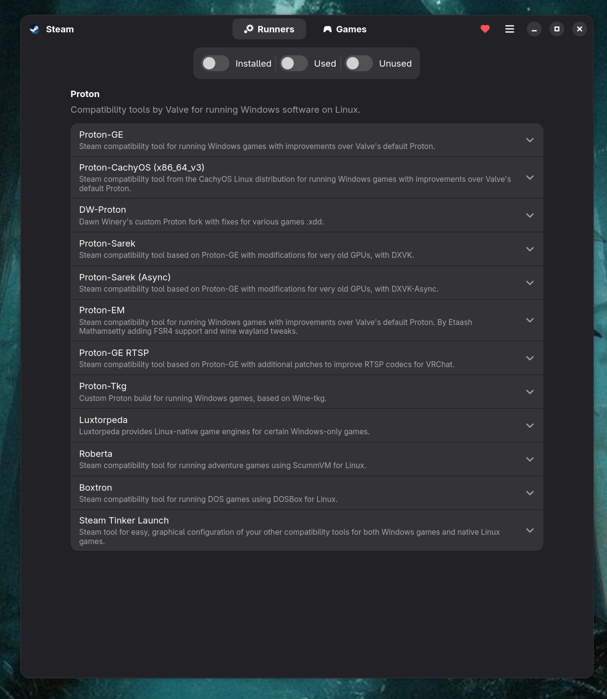
Task: Toggle the Installed filter switch
Action: coord(215,63)
